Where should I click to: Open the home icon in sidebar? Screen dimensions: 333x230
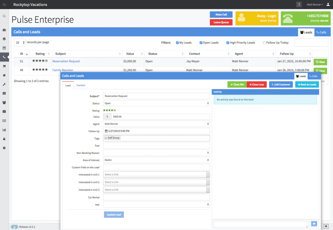(x=4, y=75)
